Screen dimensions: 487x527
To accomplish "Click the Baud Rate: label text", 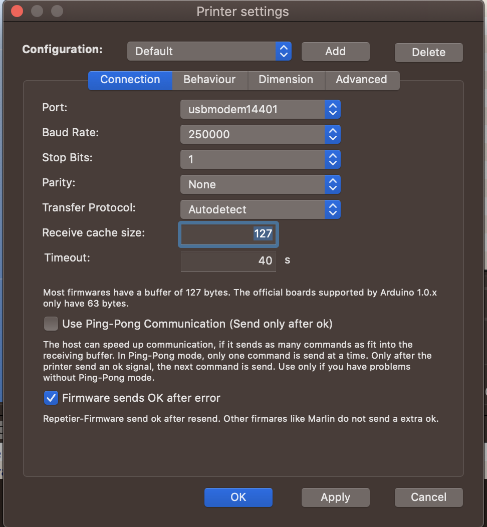I will [71, 132].
